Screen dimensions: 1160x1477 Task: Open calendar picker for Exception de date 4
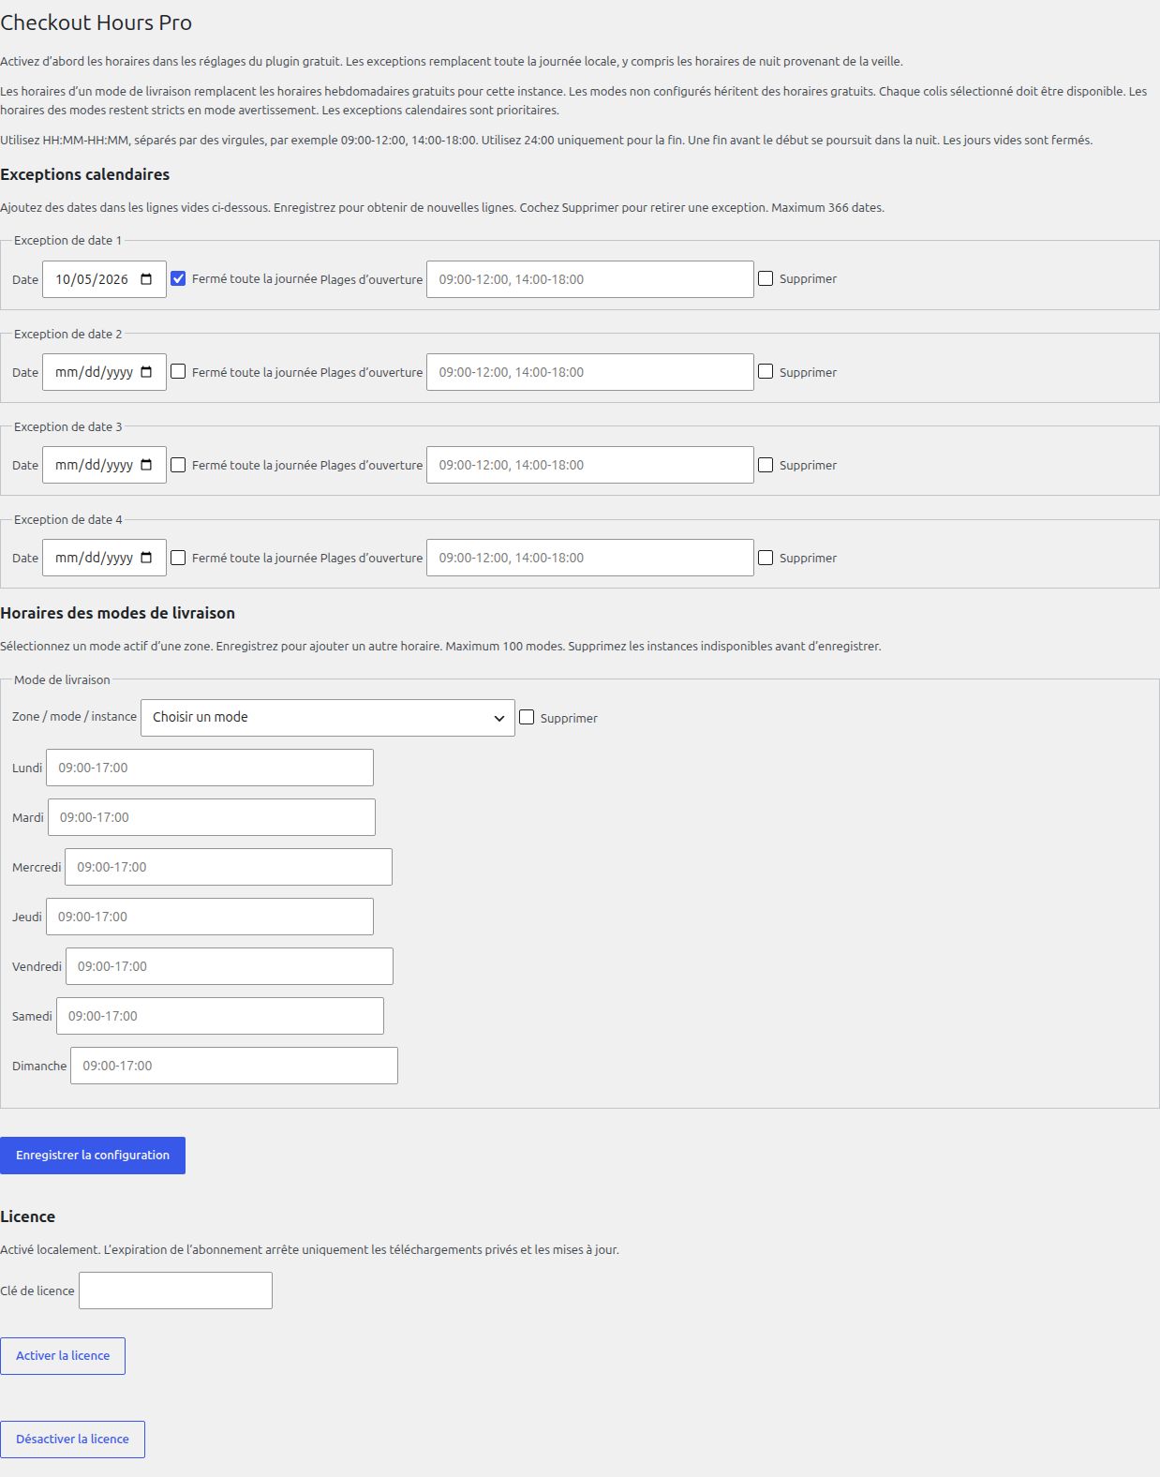pyautogui.click(x=146, y=558)
